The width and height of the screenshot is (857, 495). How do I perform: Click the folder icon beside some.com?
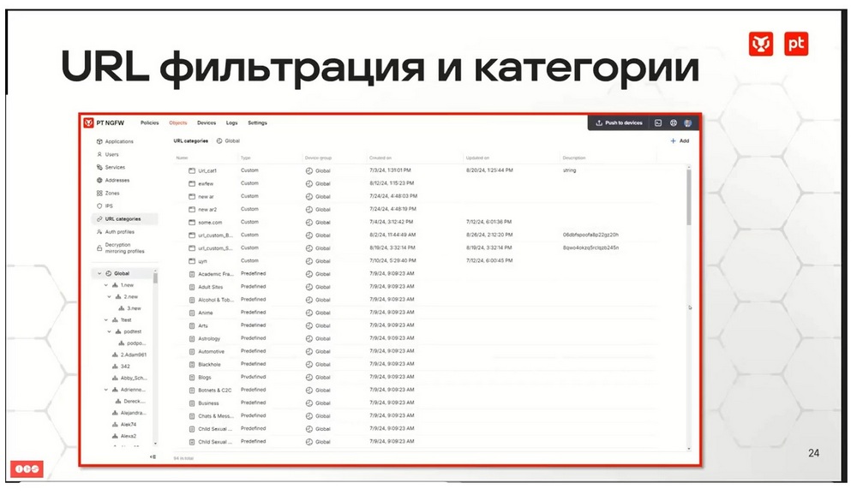[x=192, y=223]
